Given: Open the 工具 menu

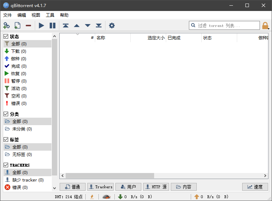Looking at the screenshot, I should [50, 15].
